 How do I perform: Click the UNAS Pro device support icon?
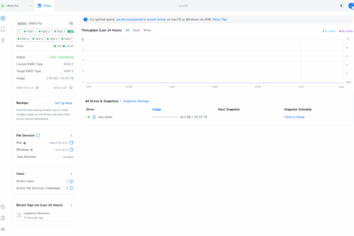coord(71,23)
